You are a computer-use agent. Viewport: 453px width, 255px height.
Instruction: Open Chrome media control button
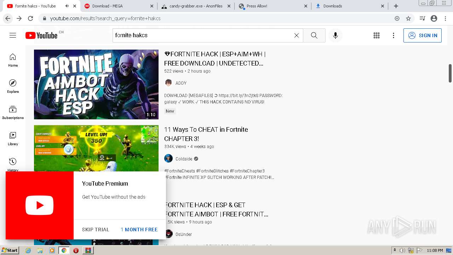pos(422,18)
